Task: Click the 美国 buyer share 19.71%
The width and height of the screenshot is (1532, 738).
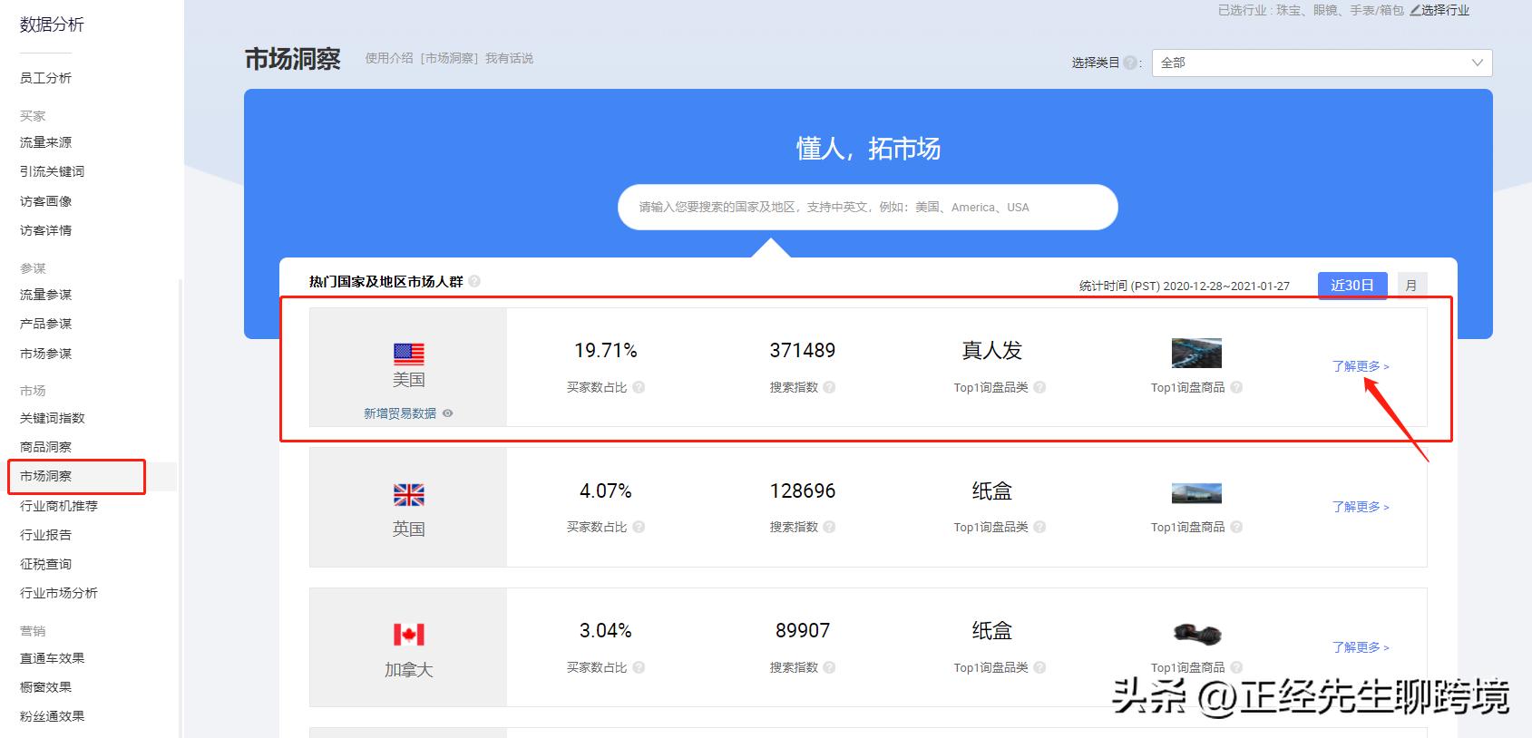Action: pos(606,351)
